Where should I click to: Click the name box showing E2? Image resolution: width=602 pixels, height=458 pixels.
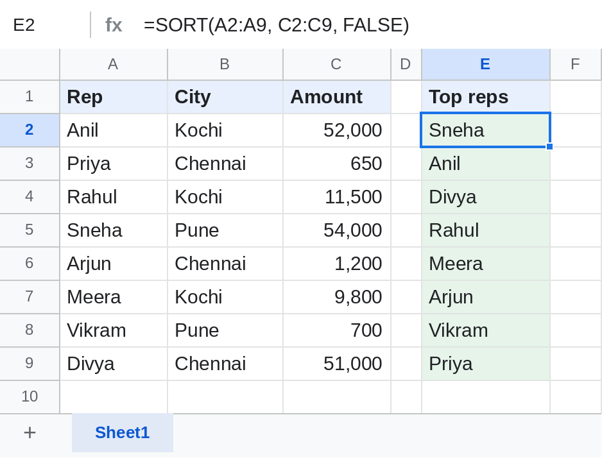pyautogui.click(x=24, y=25)
